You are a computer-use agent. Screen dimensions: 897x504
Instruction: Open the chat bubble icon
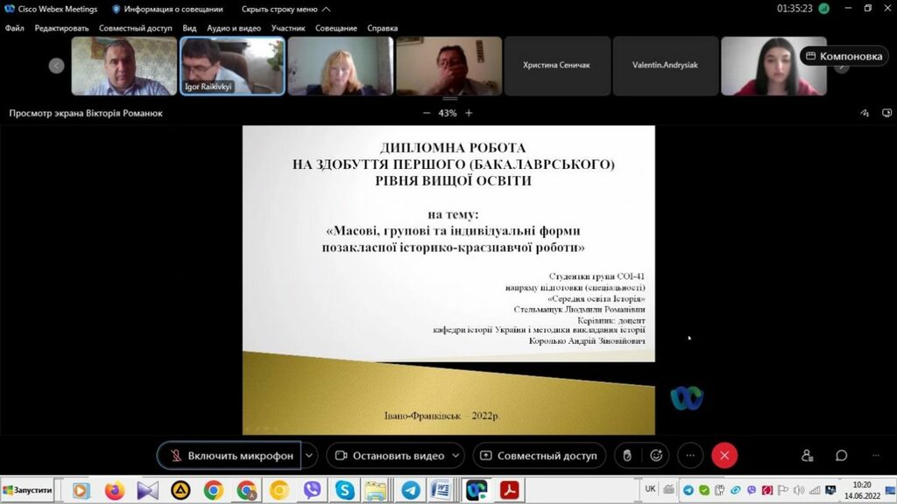click(841, 455)
